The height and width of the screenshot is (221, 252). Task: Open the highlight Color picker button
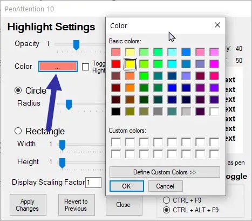tap(58, 66)
